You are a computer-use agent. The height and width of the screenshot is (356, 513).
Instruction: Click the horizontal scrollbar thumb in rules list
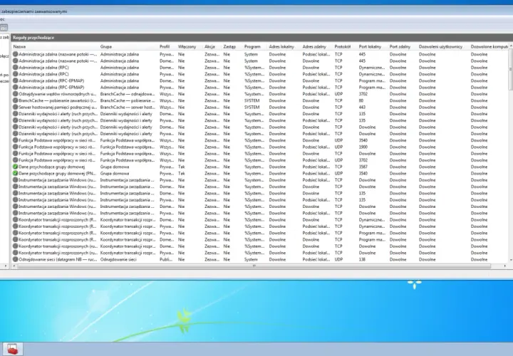point(254,266)
